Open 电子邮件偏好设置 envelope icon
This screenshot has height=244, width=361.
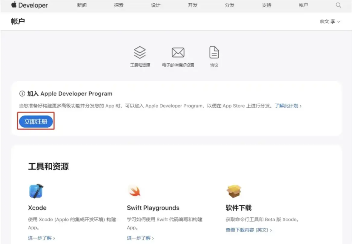click(x=178, y=52)
